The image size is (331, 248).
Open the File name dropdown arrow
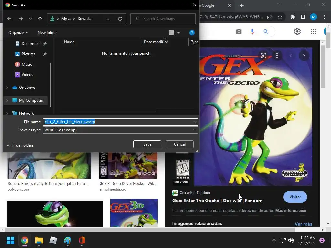(x=195, y=122)
